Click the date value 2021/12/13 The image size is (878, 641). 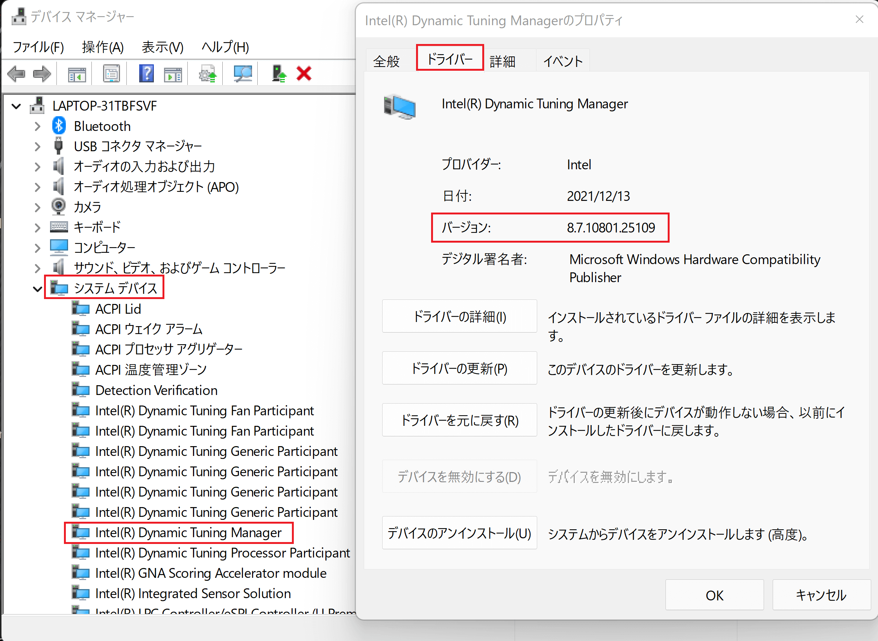pos(598,196)
